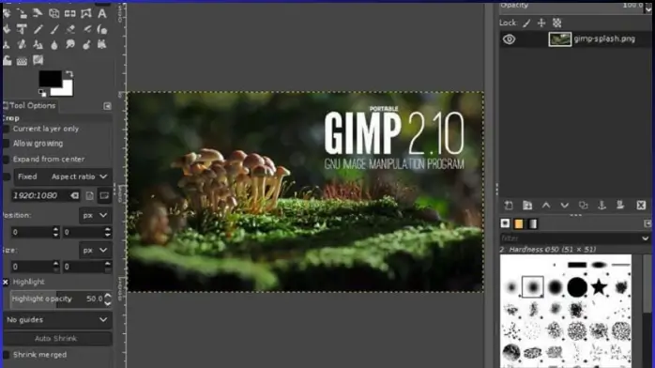This screenshot has width=655, height=368.
Task: Select the large solid round brush
Action: click(x=577, y=287)
